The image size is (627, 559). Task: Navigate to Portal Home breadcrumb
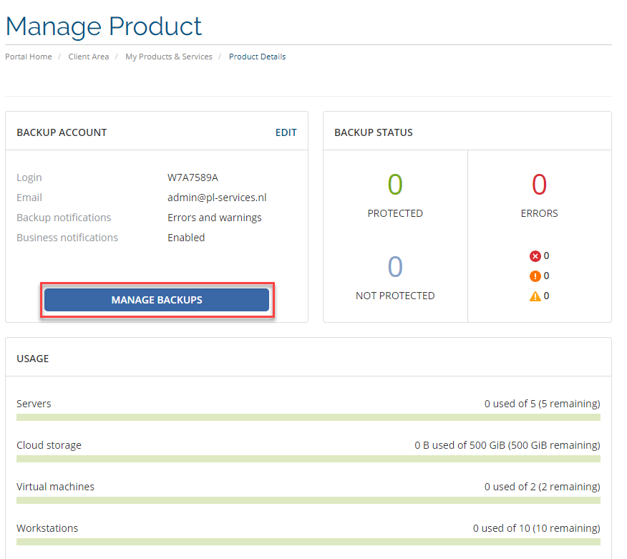[28, 57]
